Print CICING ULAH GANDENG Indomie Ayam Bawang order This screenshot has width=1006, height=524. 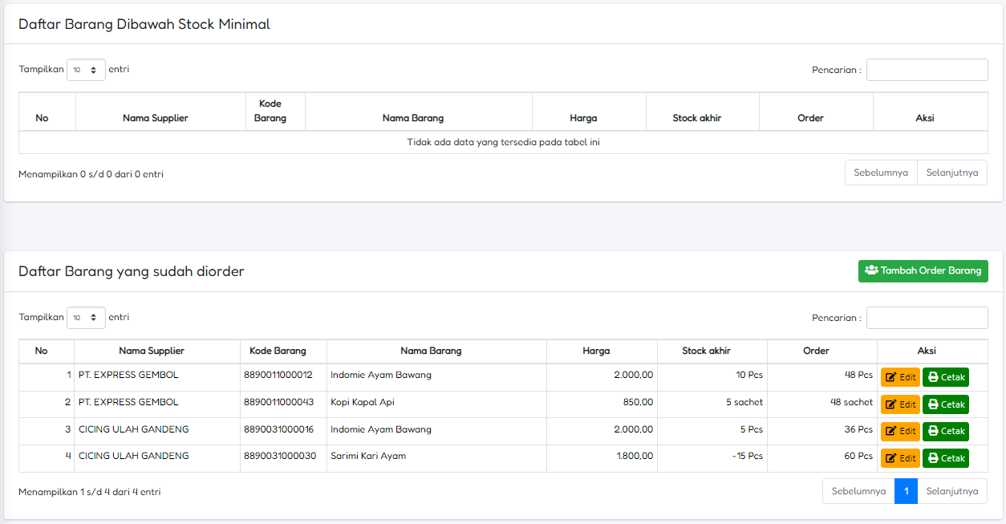click(x=946, y=432)
